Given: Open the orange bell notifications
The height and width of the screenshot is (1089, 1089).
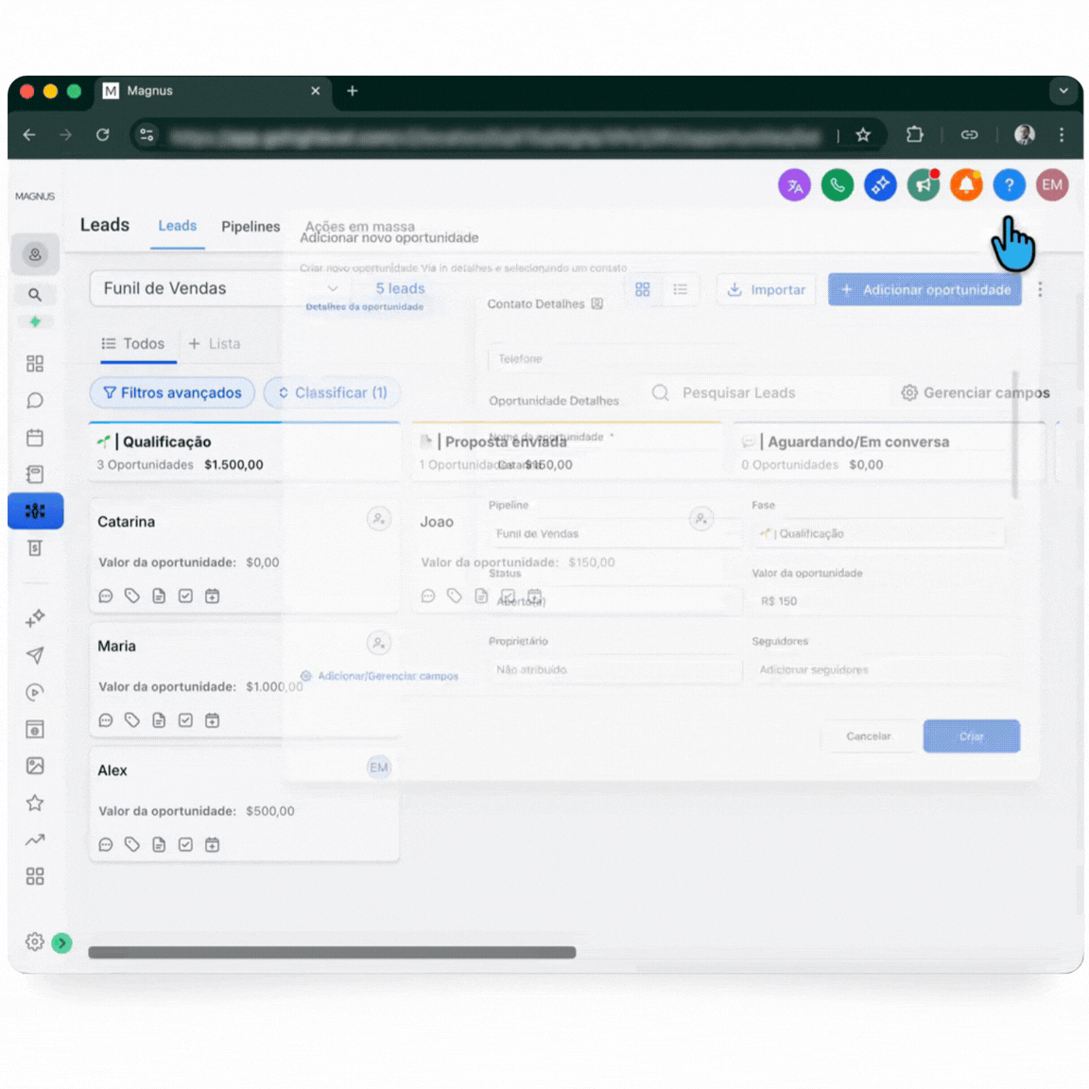Looking at the screenshot, I should [x=966, y=185].
